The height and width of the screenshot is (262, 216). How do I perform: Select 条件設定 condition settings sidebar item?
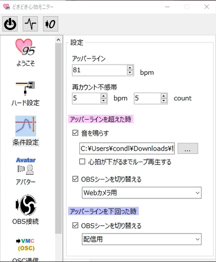[25, 131]
